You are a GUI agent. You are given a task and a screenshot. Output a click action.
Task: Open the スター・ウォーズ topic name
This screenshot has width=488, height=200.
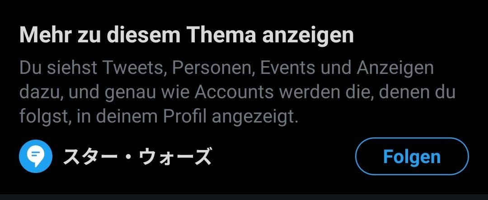click(x=137, y=157)
